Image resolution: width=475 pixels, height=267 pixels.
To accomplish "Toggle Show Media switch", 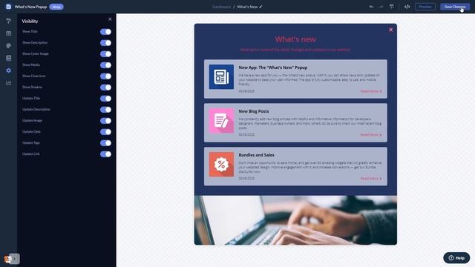I will 105,65.
